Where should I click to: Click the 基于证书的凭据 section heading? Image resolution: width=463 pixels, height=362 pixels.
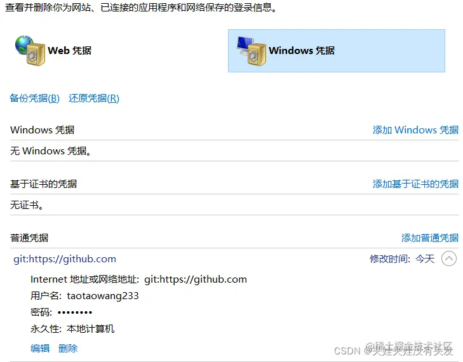(x=43, y=184)
